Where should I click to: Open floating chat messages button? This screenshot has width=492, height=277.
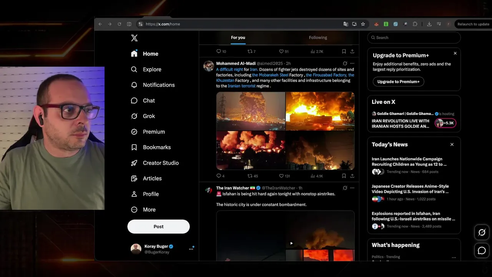482,251
